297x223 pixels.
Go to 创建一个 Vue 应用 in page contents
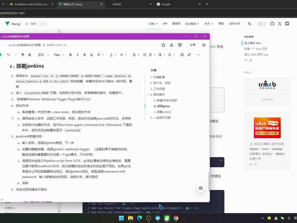[255, 49]
